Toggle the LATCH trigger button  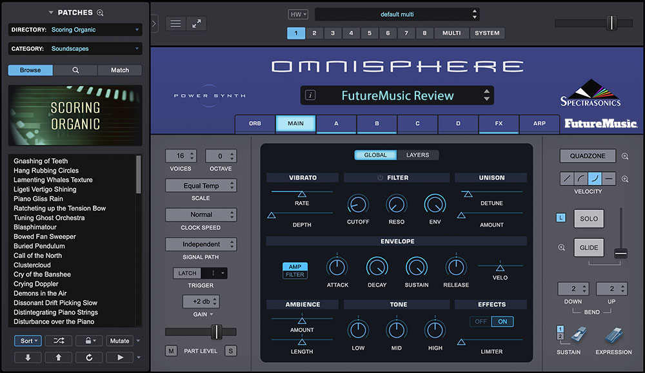(187, 273)
